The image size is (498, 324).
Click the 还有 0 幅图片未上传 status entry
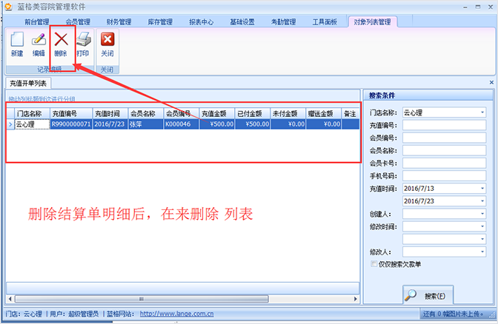(453, 314)
